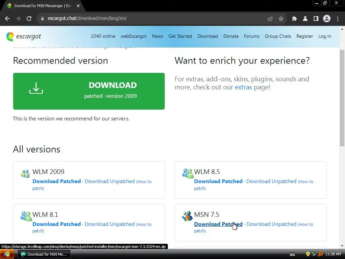Click the scrollbar up arrow

pyautogui.click(x=342, y=29)
